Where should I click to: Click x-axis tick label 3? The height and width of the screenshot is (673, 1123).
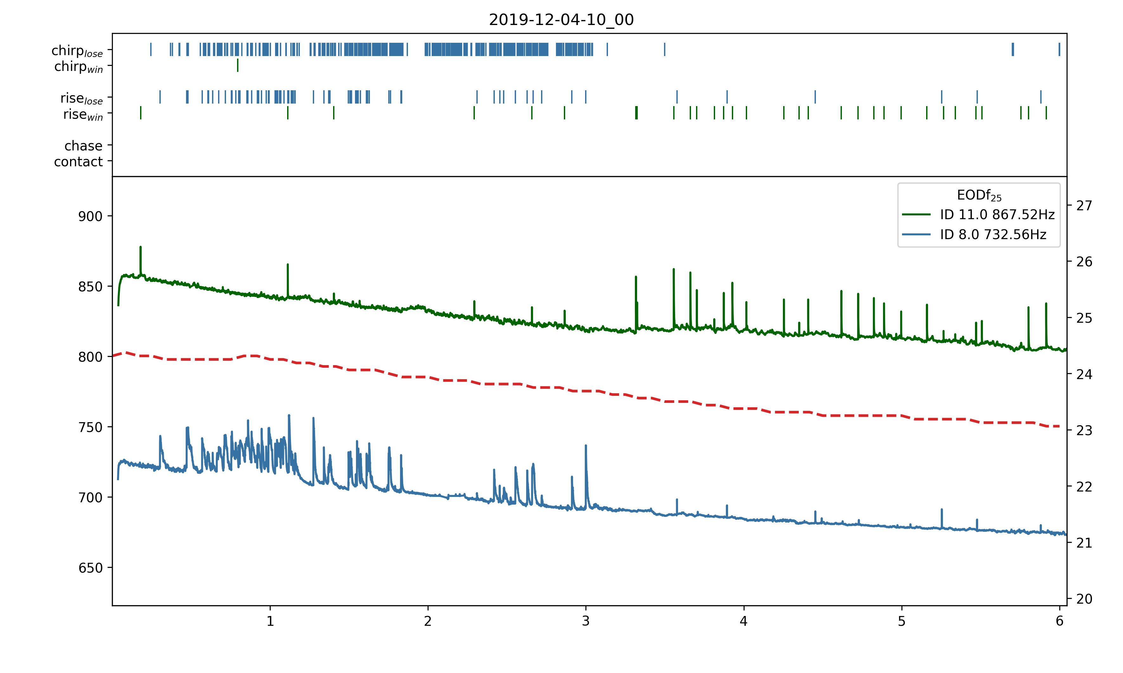click(585, 621)
